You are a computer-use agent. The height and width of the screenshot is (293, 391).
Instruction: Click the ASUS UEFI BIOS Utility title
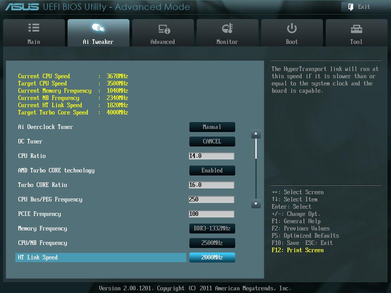pos(97,7)
